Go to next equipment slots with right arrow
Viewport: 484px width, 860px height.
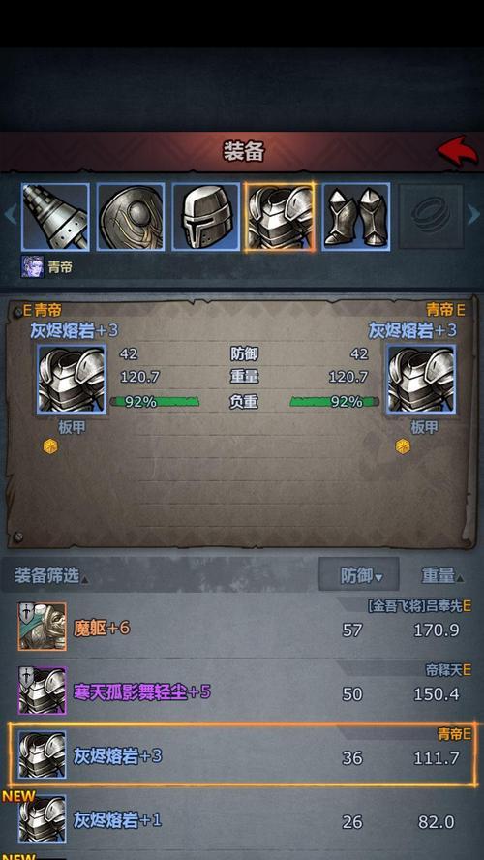coord(473,216)
